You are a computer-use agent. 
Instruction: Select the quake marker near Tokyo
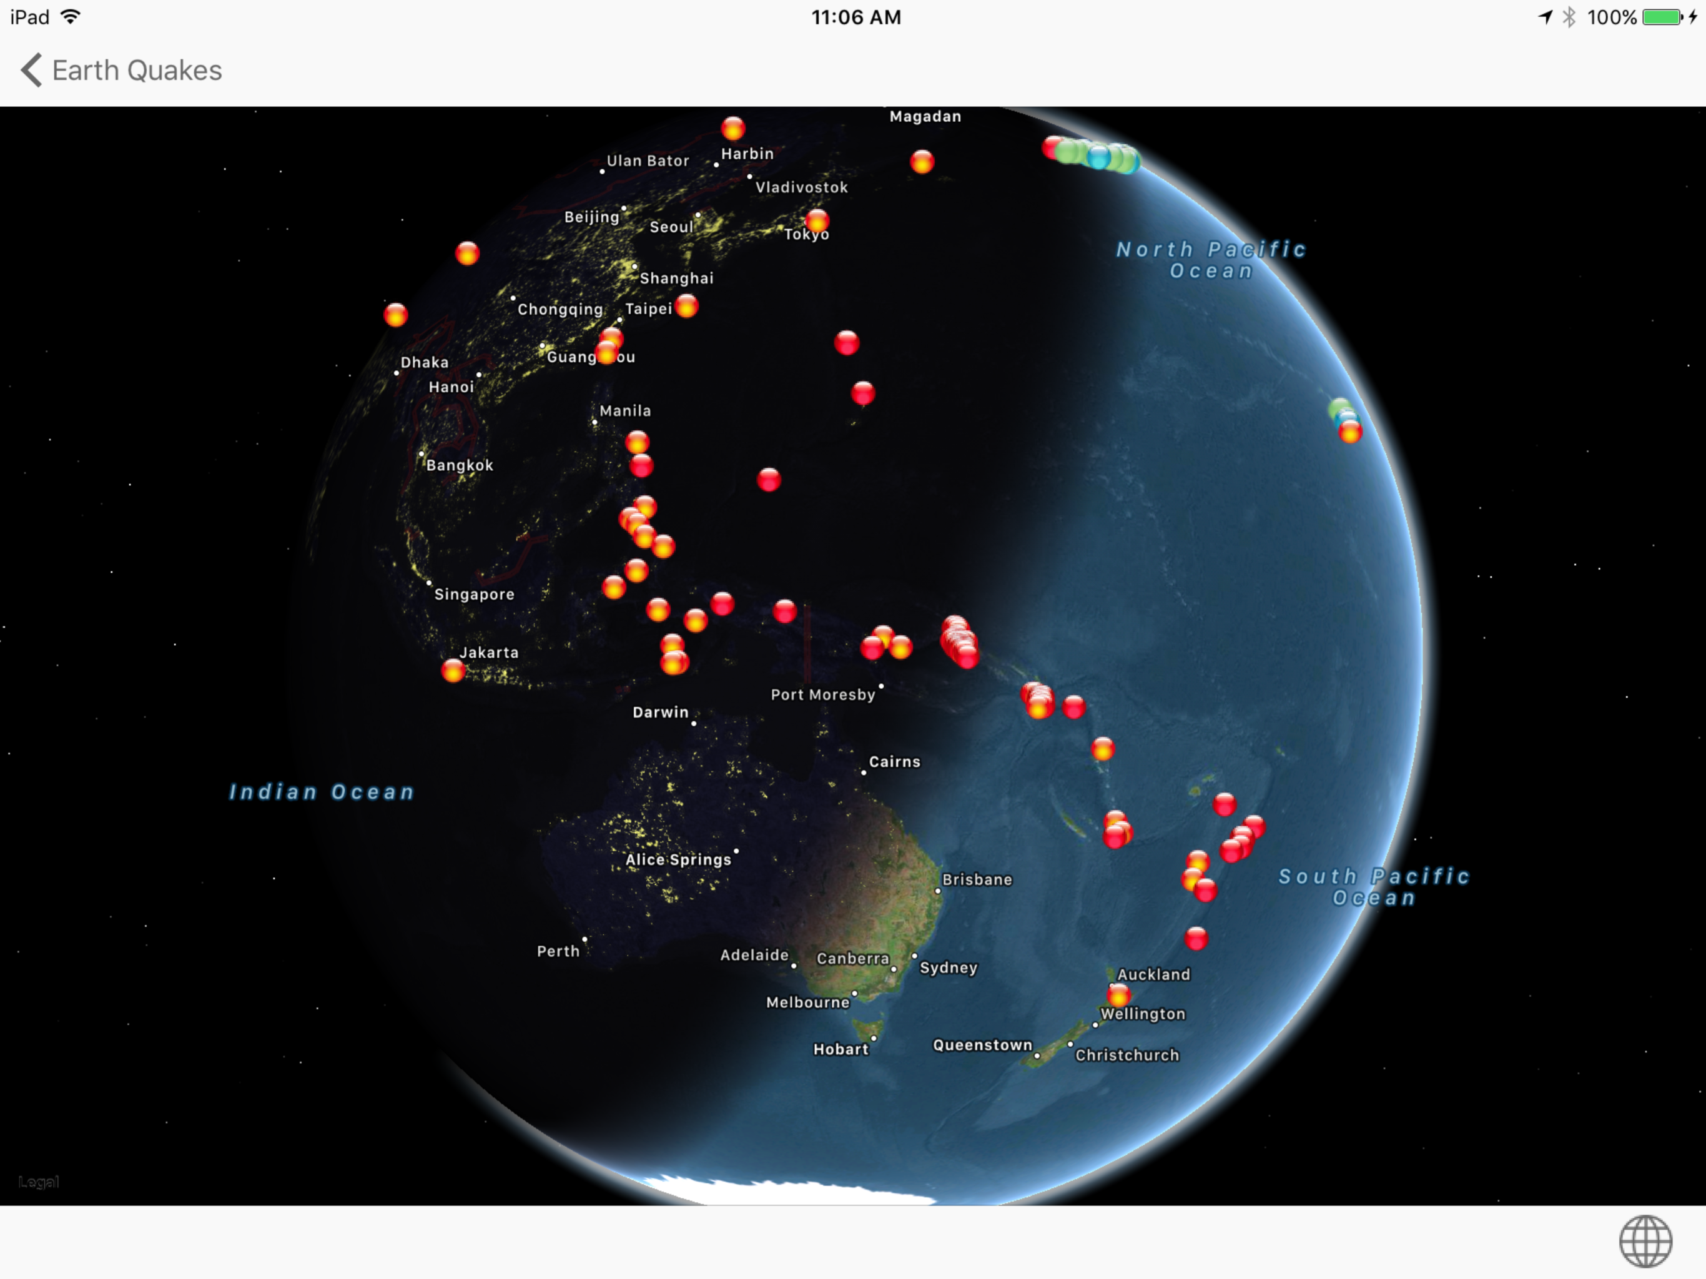[x=817, y=220]
